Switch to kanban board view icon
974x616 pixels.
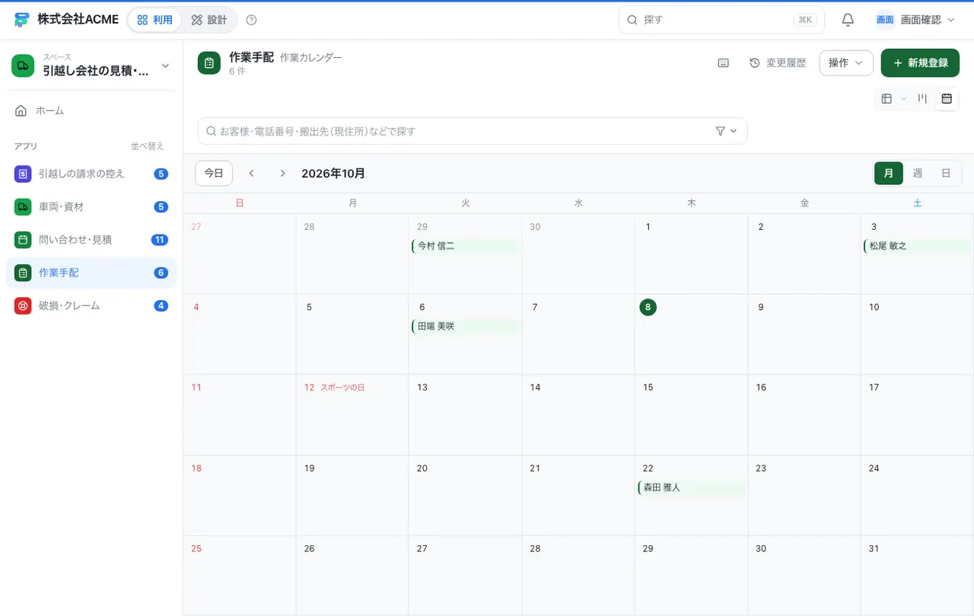coord(922,98)
